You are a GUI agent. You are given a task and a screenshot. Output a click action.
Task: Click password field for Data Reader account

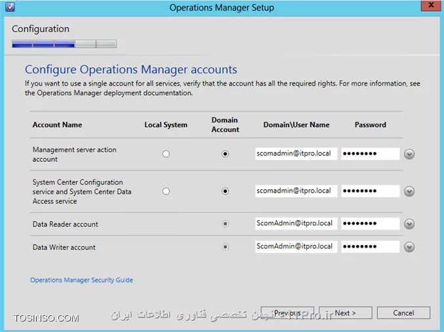tap(371, 223)
